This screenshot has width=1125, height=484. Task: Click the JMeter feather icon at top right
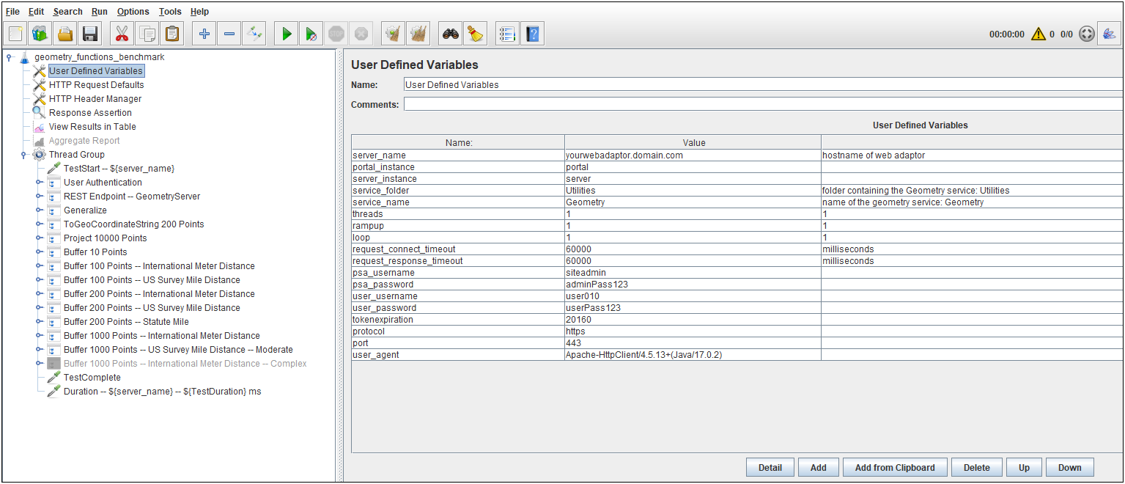point(1109,34)
